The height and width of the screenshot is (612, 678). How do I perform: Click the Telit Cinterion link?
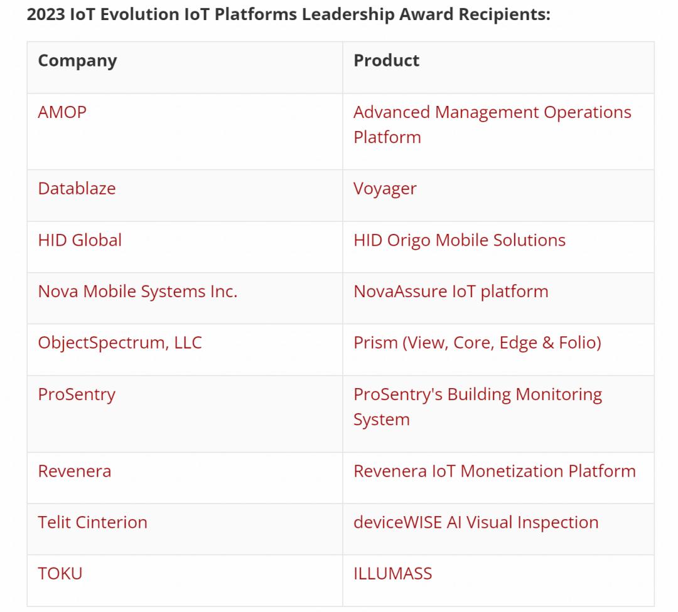pyautogui.click(x=92, y=522)
